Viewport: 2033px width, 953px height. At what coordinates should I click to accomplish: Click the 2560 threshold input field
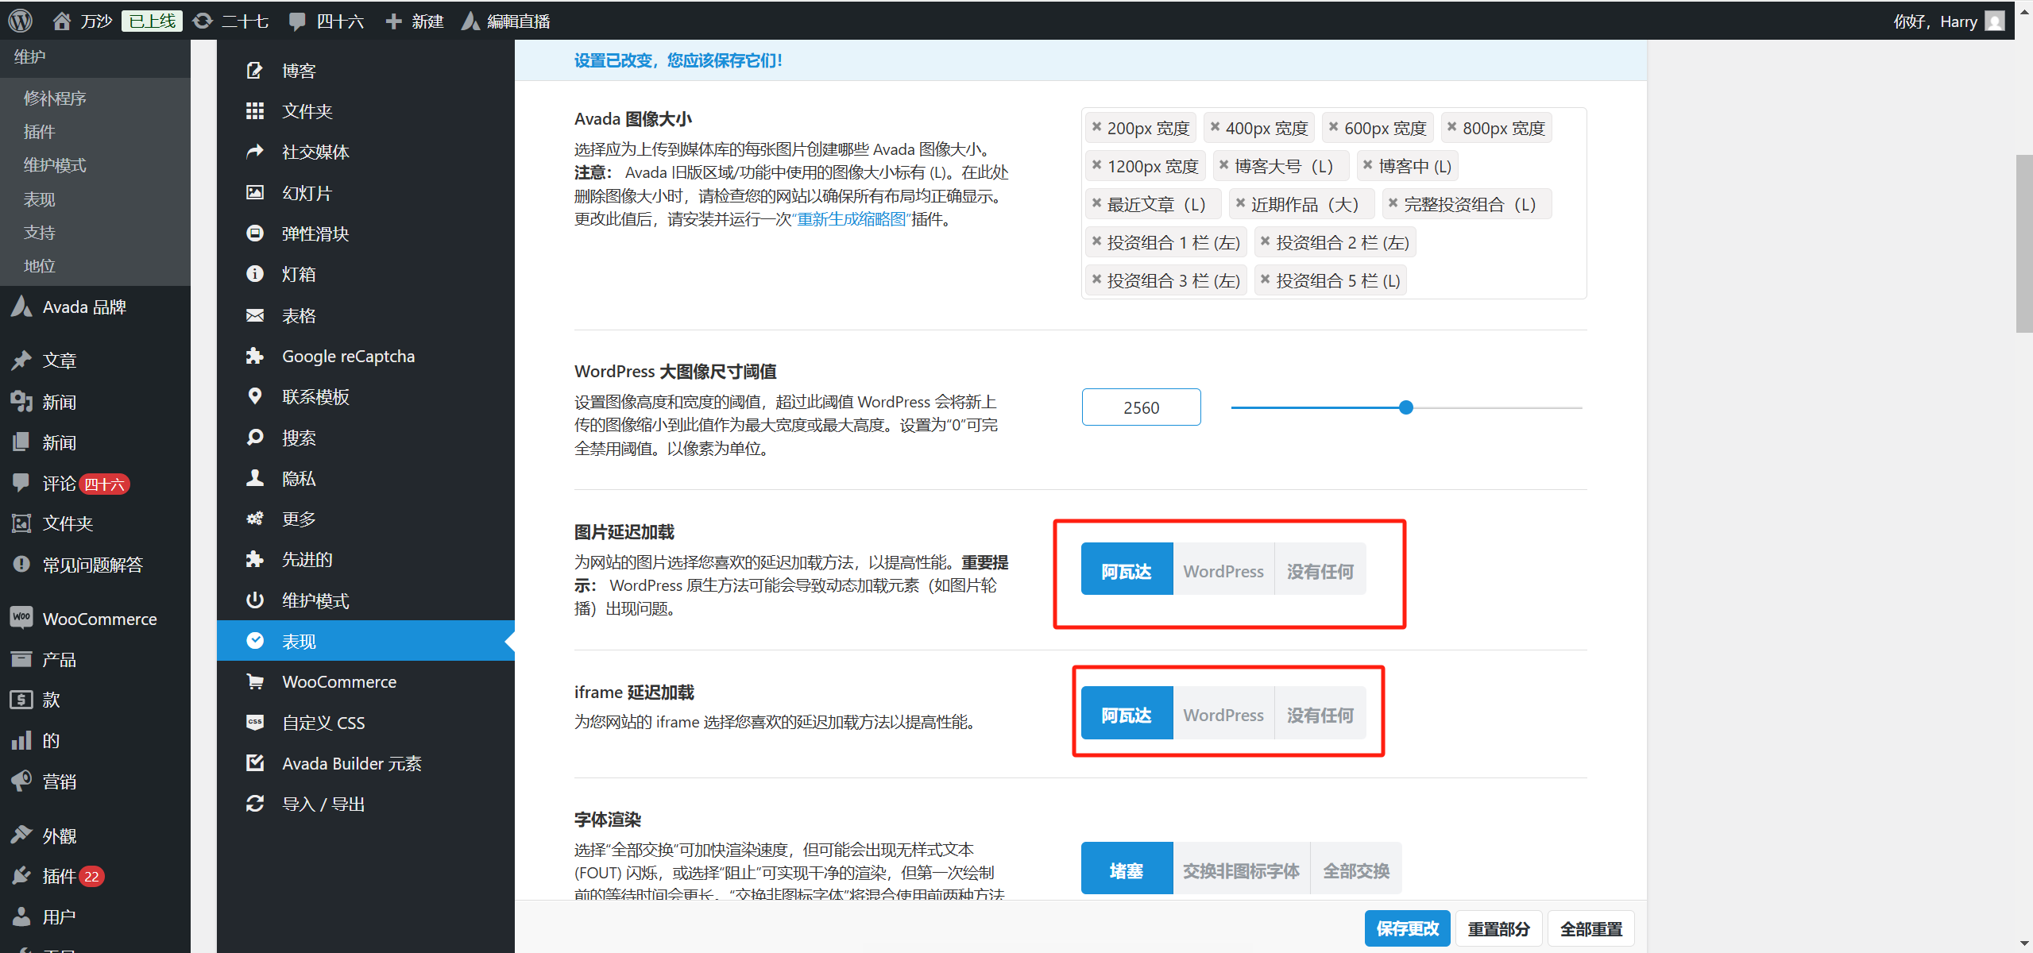click(x=1141, y=407)
